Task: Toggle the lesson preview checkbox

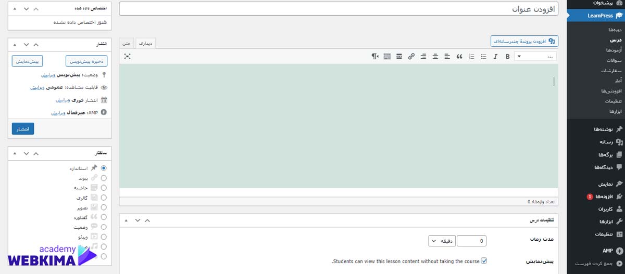Action: click(x=484, y=261)
